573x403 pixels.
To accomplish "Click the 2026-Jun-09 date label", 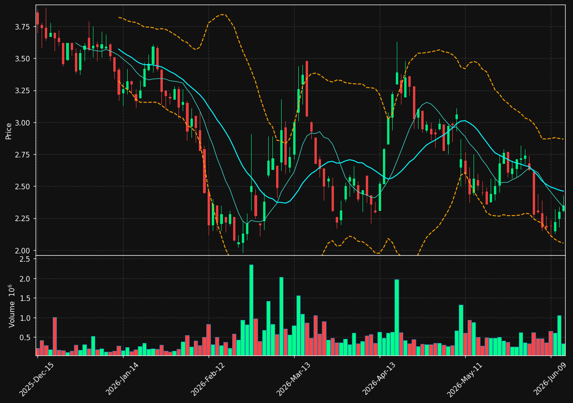I will 550,379.
